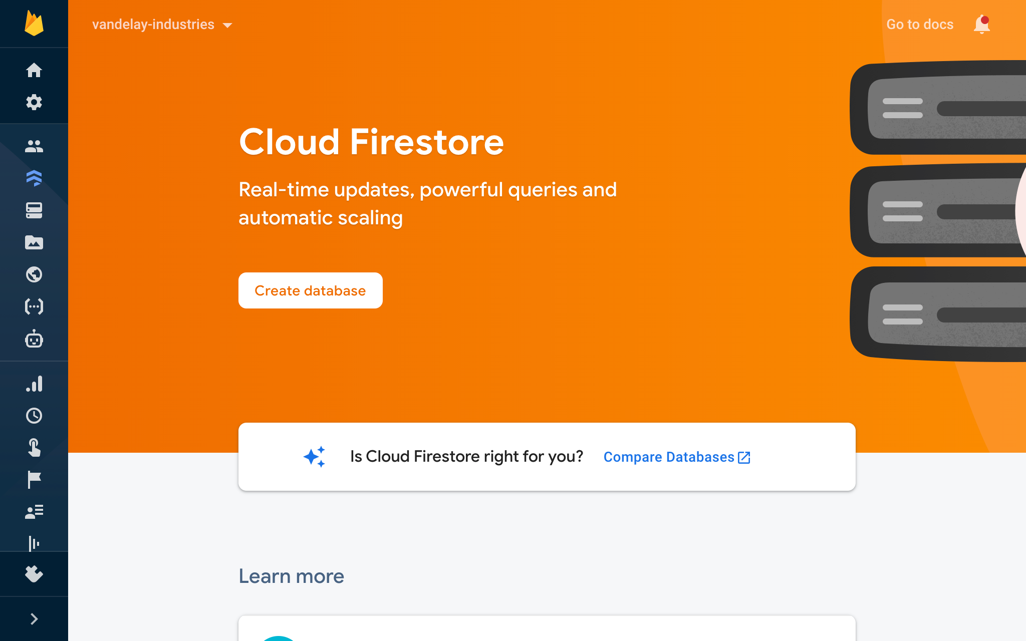This screenshot has width=1026, height=641.
Task: Click the Go to docs link
Action: [x=920, y=25]
